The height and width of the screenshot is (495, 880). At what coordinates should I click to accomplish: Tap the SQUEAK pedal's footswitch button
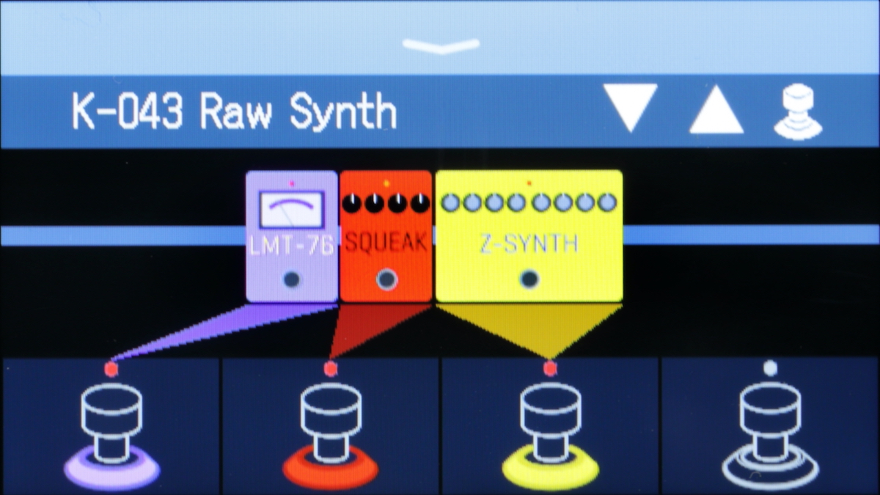point(386,279)
